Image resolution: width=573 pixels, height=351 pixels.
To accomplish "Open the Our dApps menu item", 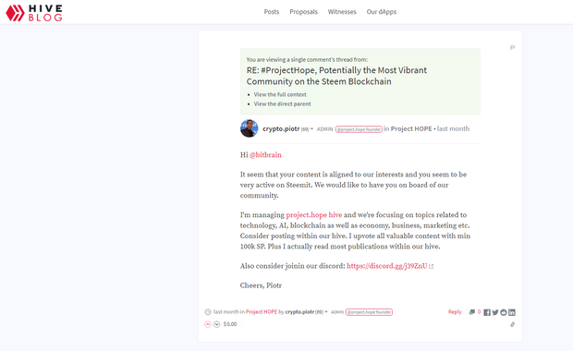I will tap(382, 12).
